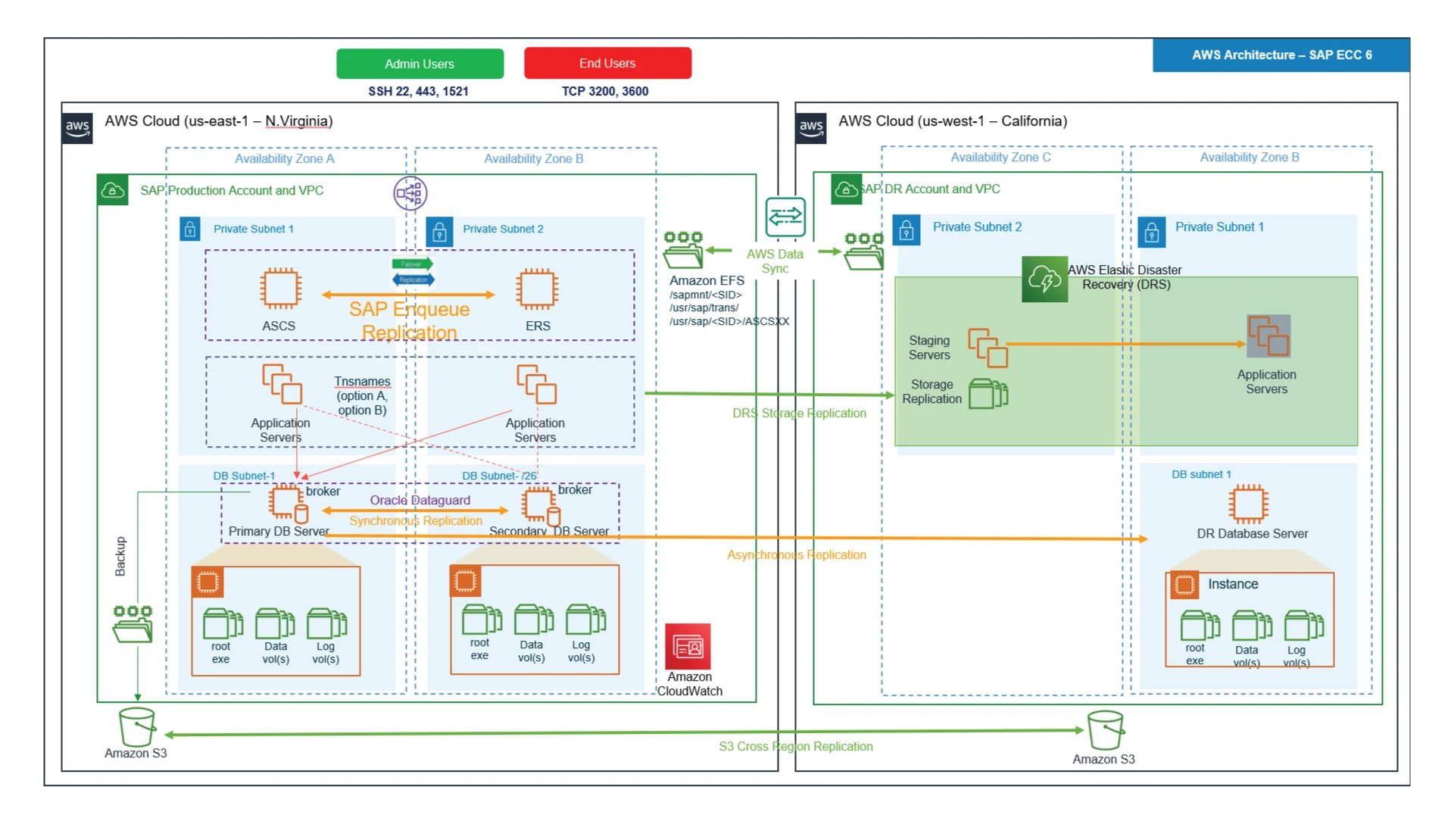Screen dimensions: 1454x824
Task: Click the Log vol(s) icon under Primary DB
Action: tap(326, 623)
